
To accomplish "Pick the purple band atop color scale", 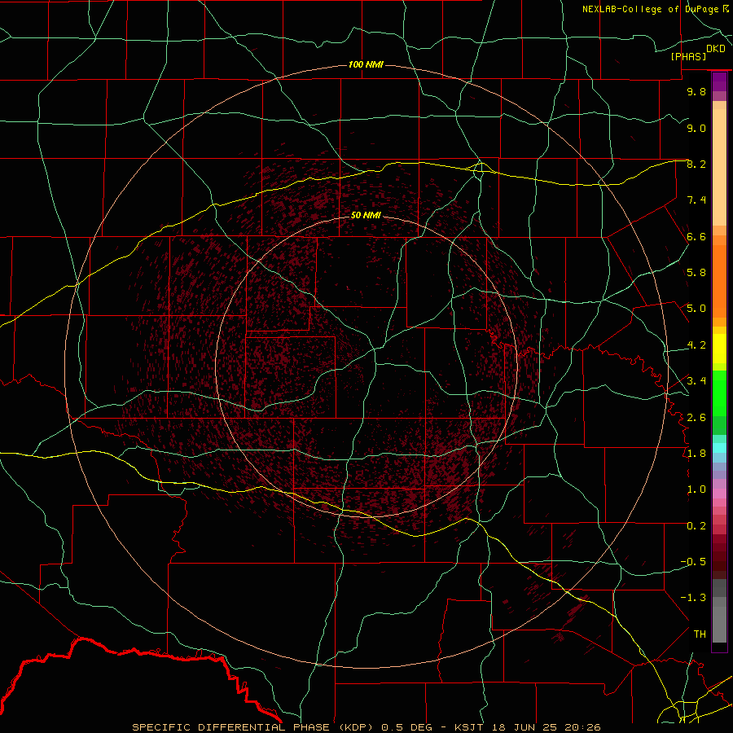I will pos(719,81).
